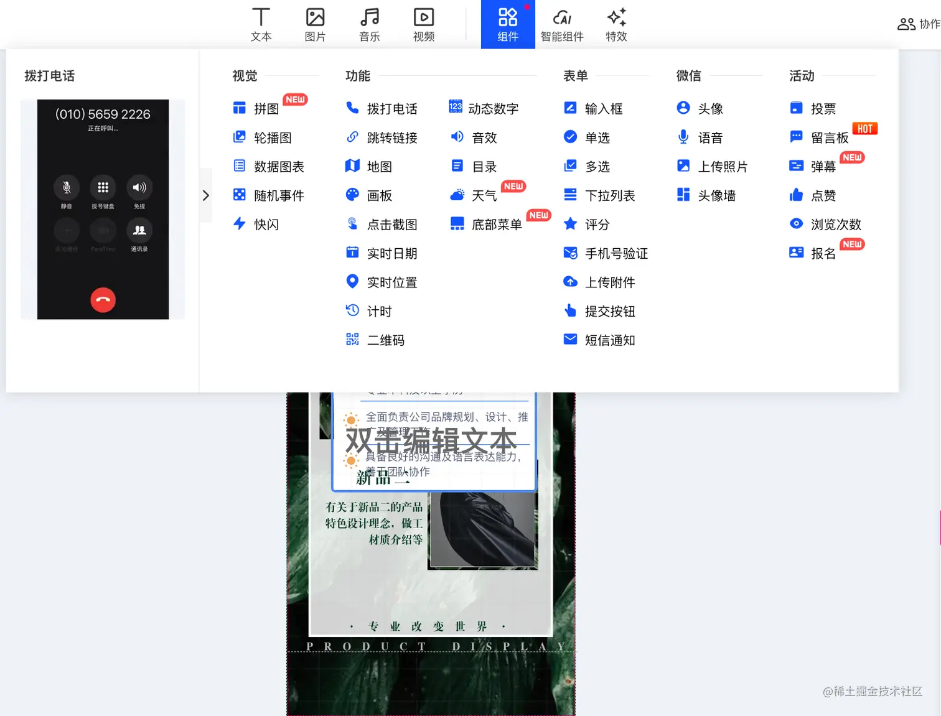Insert the 快闪 flash component

pos(256,224)
